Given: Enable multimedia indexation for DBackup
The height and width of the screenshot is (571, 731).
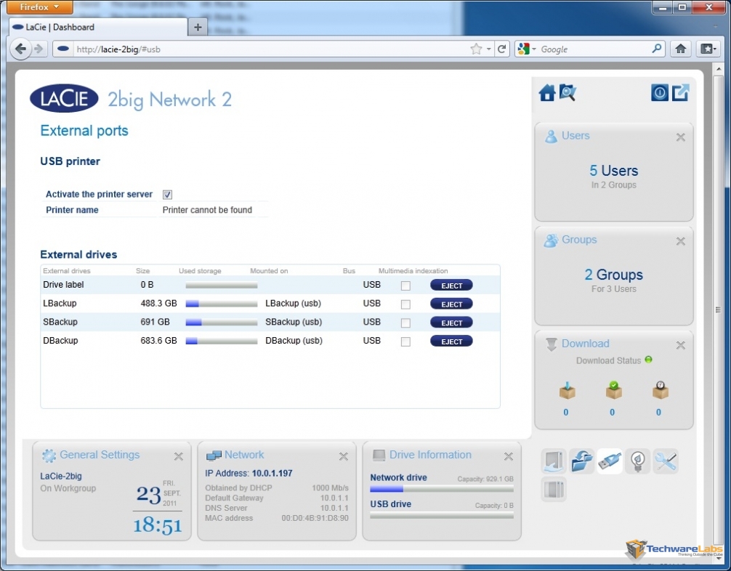Looking at the screenshot, I should 405,341.
